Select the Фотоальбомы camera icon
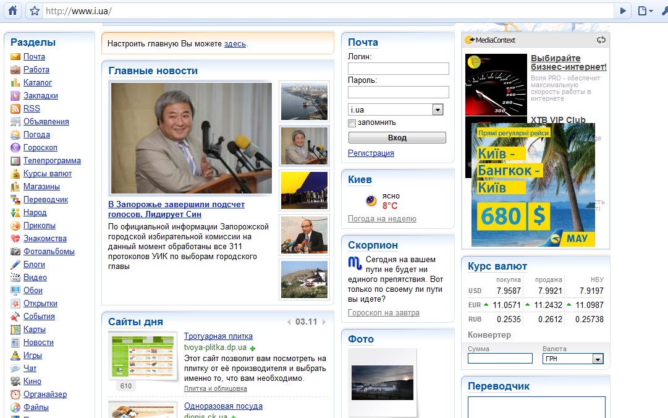This screenshot has width=668, height=418. pyautogui.click(x=15, y=252)
